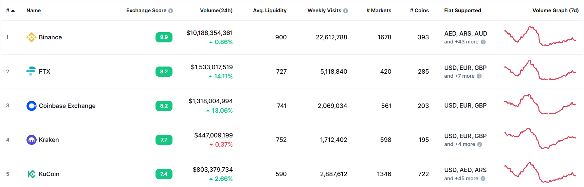Image resolution: width=584 pixels, height=187 pixels.
Task: Click info icon beside Binance's +43 more
Action: [x=483, y=42]
